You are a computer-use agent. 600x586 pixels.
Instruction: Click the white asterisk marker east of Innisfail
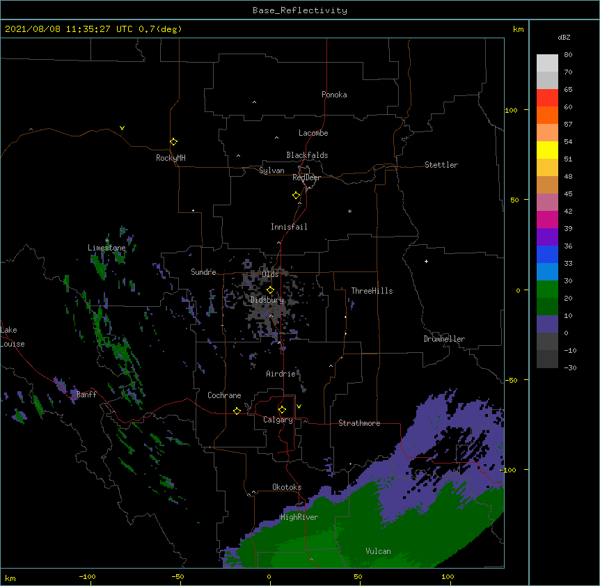pyautogui.click(x=349, y=211)
